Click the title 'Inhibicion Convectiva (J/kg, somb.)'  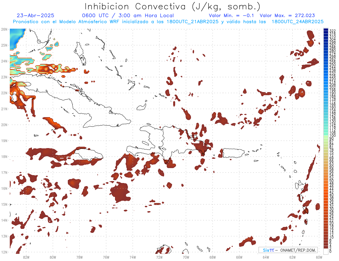point(172,6)
